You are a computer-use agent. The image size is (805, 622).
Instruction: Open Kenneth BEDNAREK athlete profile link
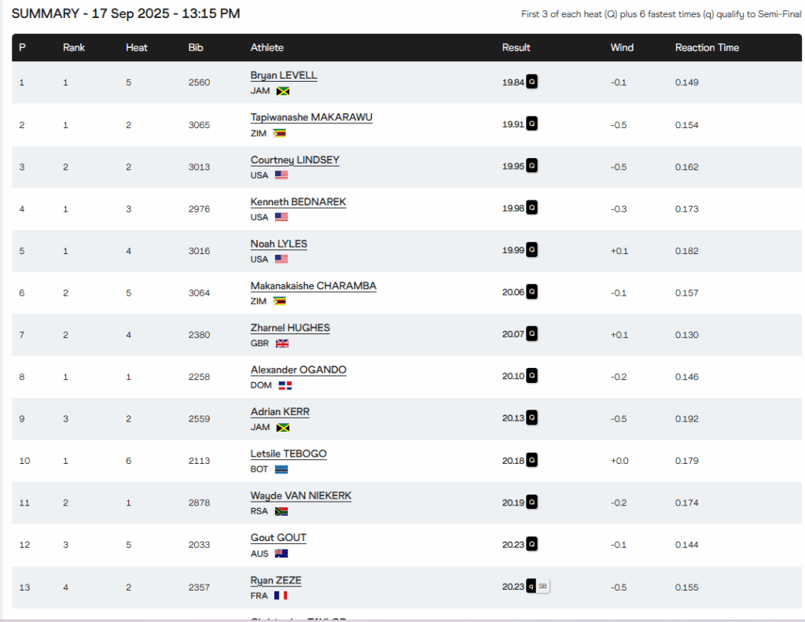pos(298,202)
